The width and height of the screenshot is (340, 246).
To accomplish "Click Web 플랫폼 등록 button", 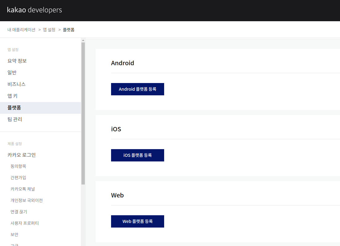I will (138, 221).
